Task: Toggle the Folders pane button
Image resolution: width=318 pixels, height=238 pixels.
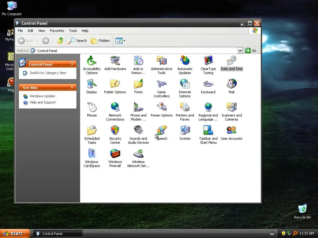Action: pyautogui.click(x=100, y=41)
